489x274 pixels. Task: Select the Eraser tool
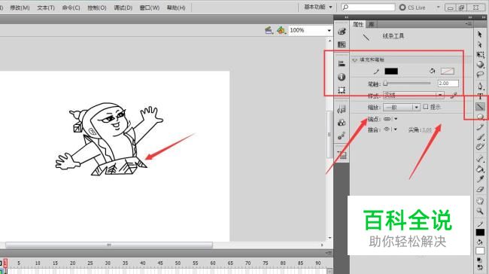coord(480,189)
